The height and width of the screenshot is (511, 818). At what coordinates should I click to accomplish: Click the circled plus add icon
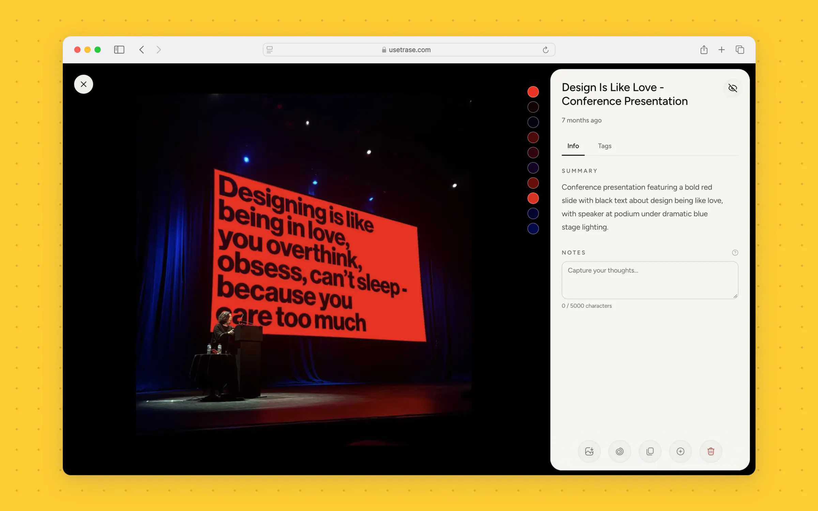click(680, 451)
